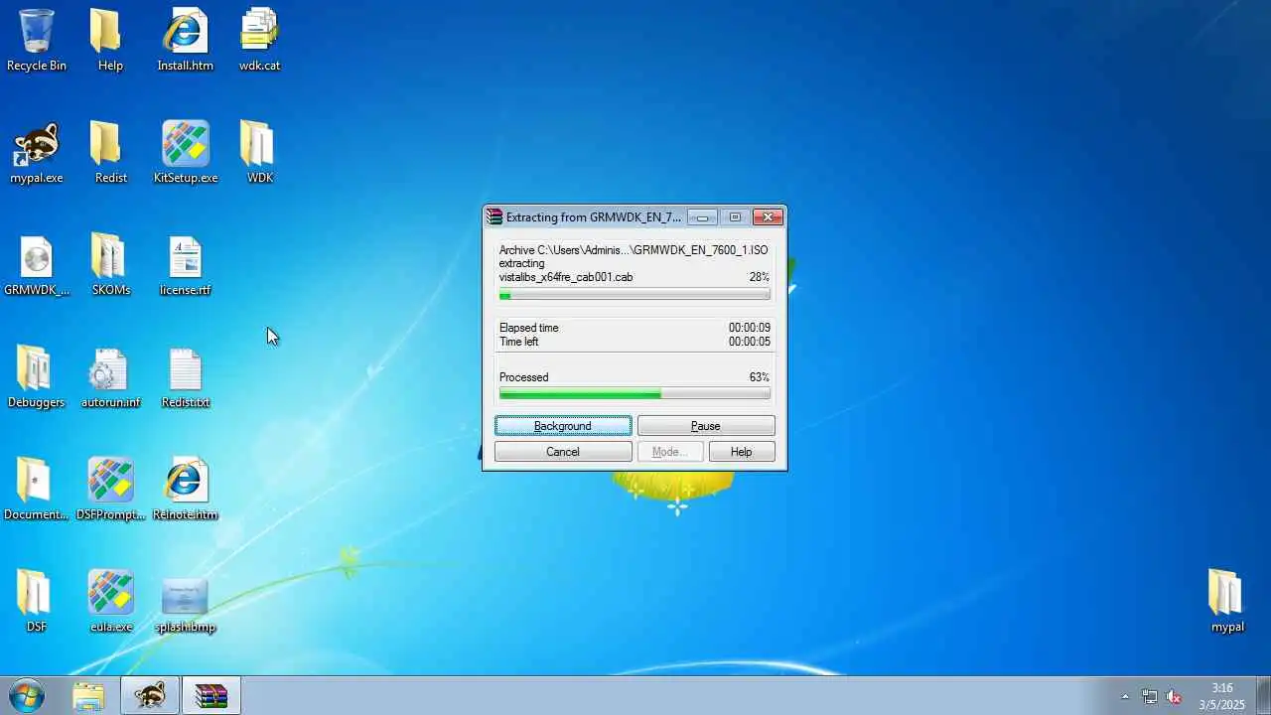The image size is (1271, 715).
Task: Select the Debuggers folder icon
Action: click(37, 377)
